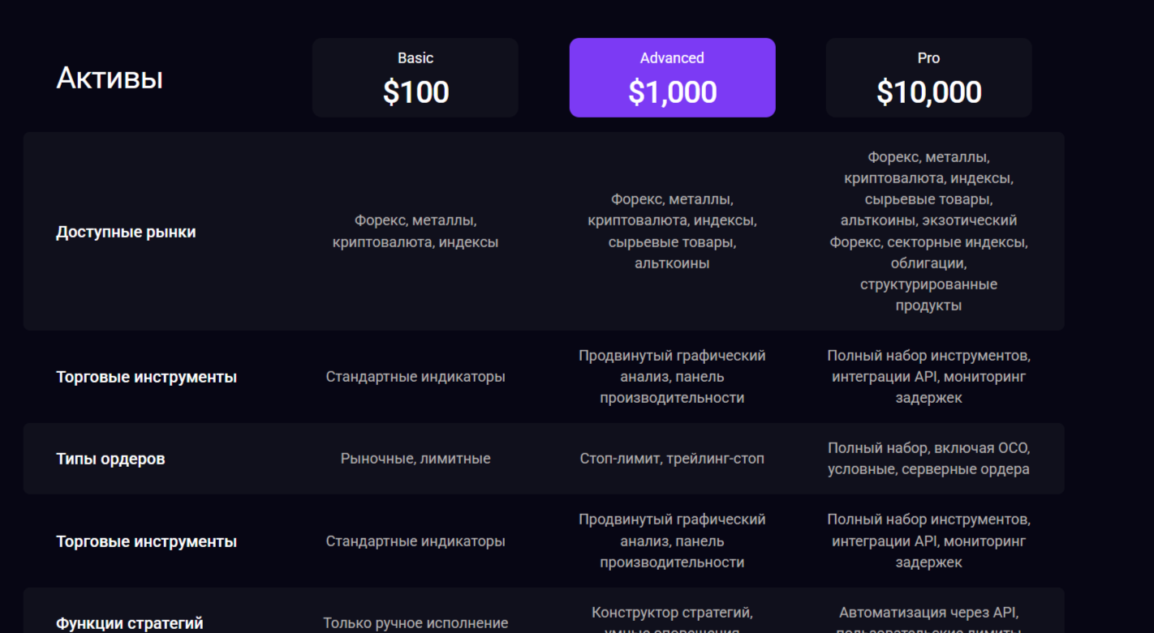
Task: Click "Торговые инструменты" label below "Типы ордеров"
Action: (x=146, y=541)
